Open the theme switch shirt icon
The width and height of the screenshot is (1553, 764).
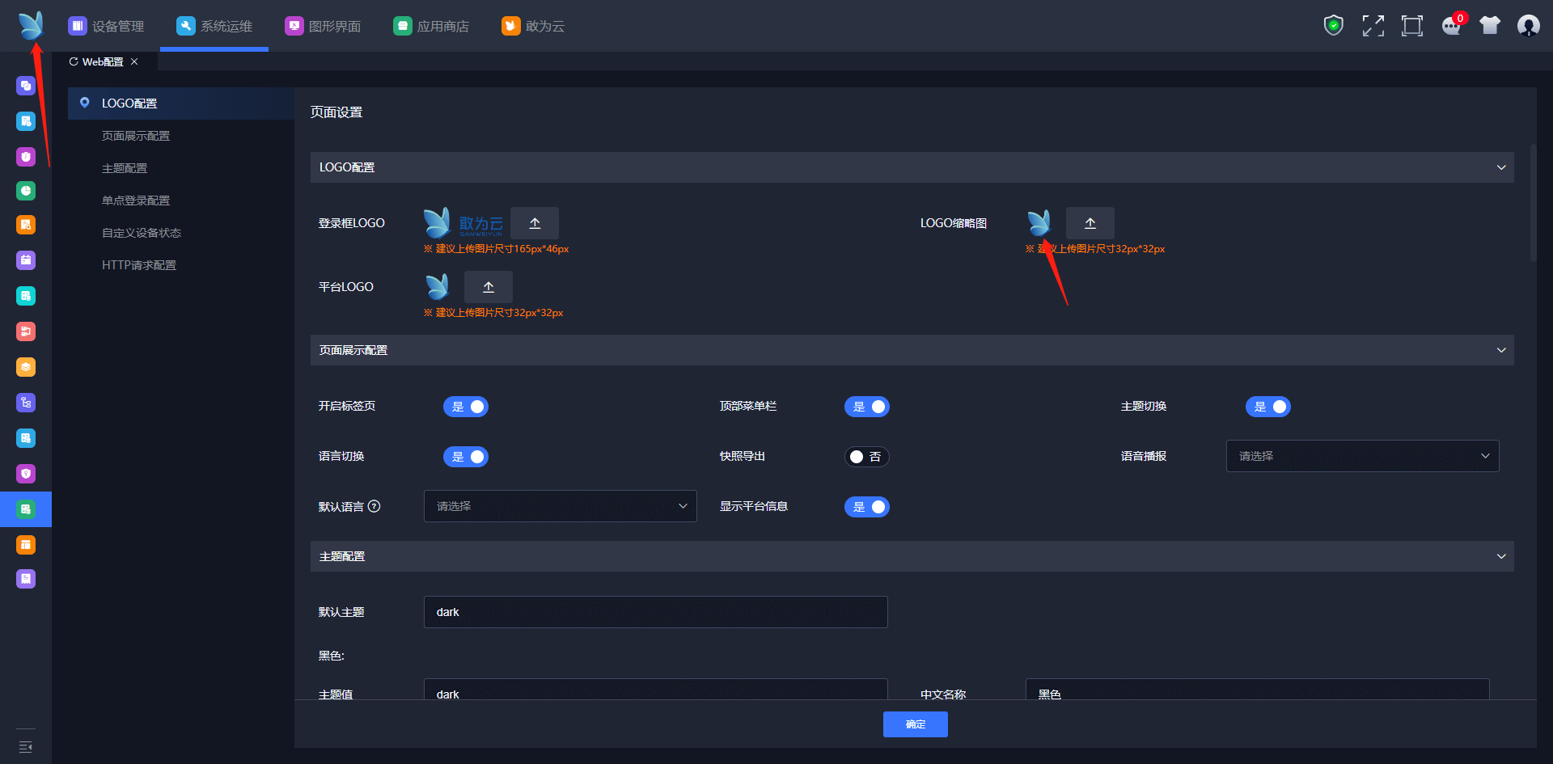click(x=1490, y=26)
